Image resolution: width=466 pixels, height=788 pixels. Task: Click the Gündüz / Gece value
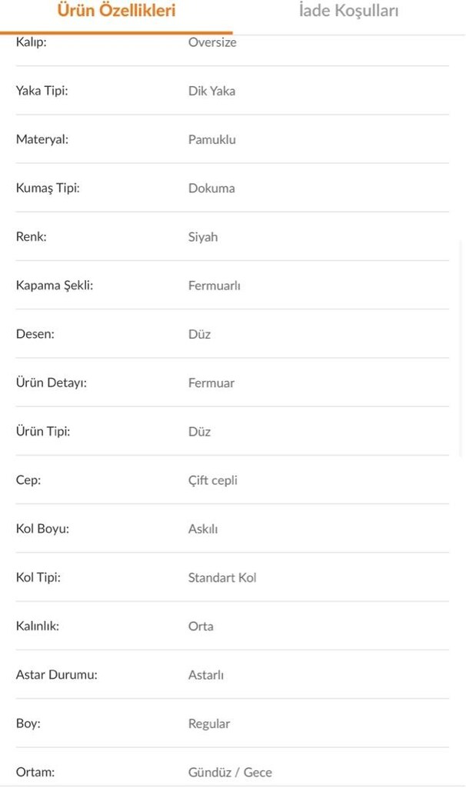tap(230, 773)
